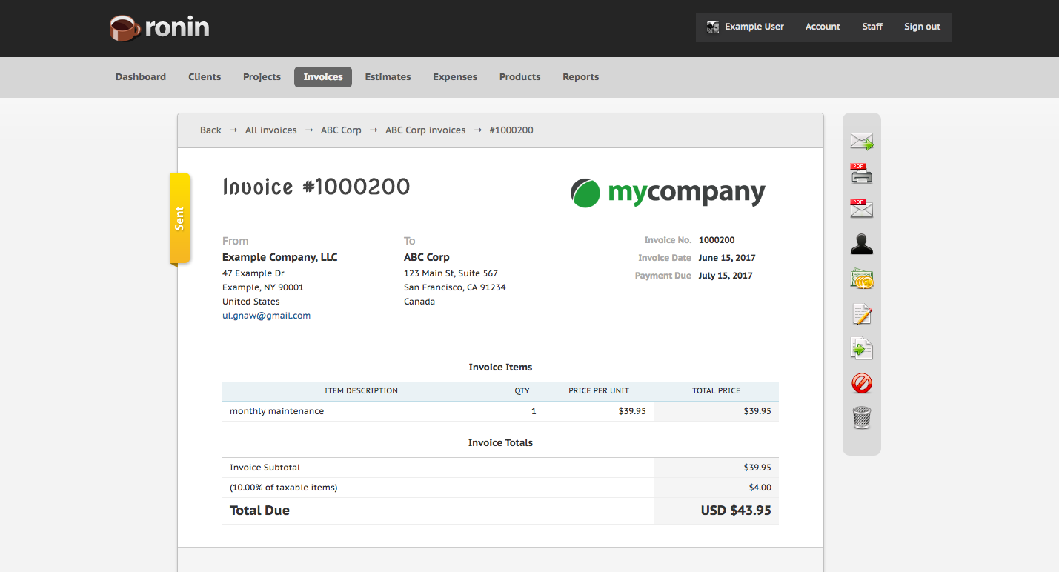This screenshot has height=572, width=1059.
Task: Click San Francisco, CA 91234 line
Action: coord(454,287)
